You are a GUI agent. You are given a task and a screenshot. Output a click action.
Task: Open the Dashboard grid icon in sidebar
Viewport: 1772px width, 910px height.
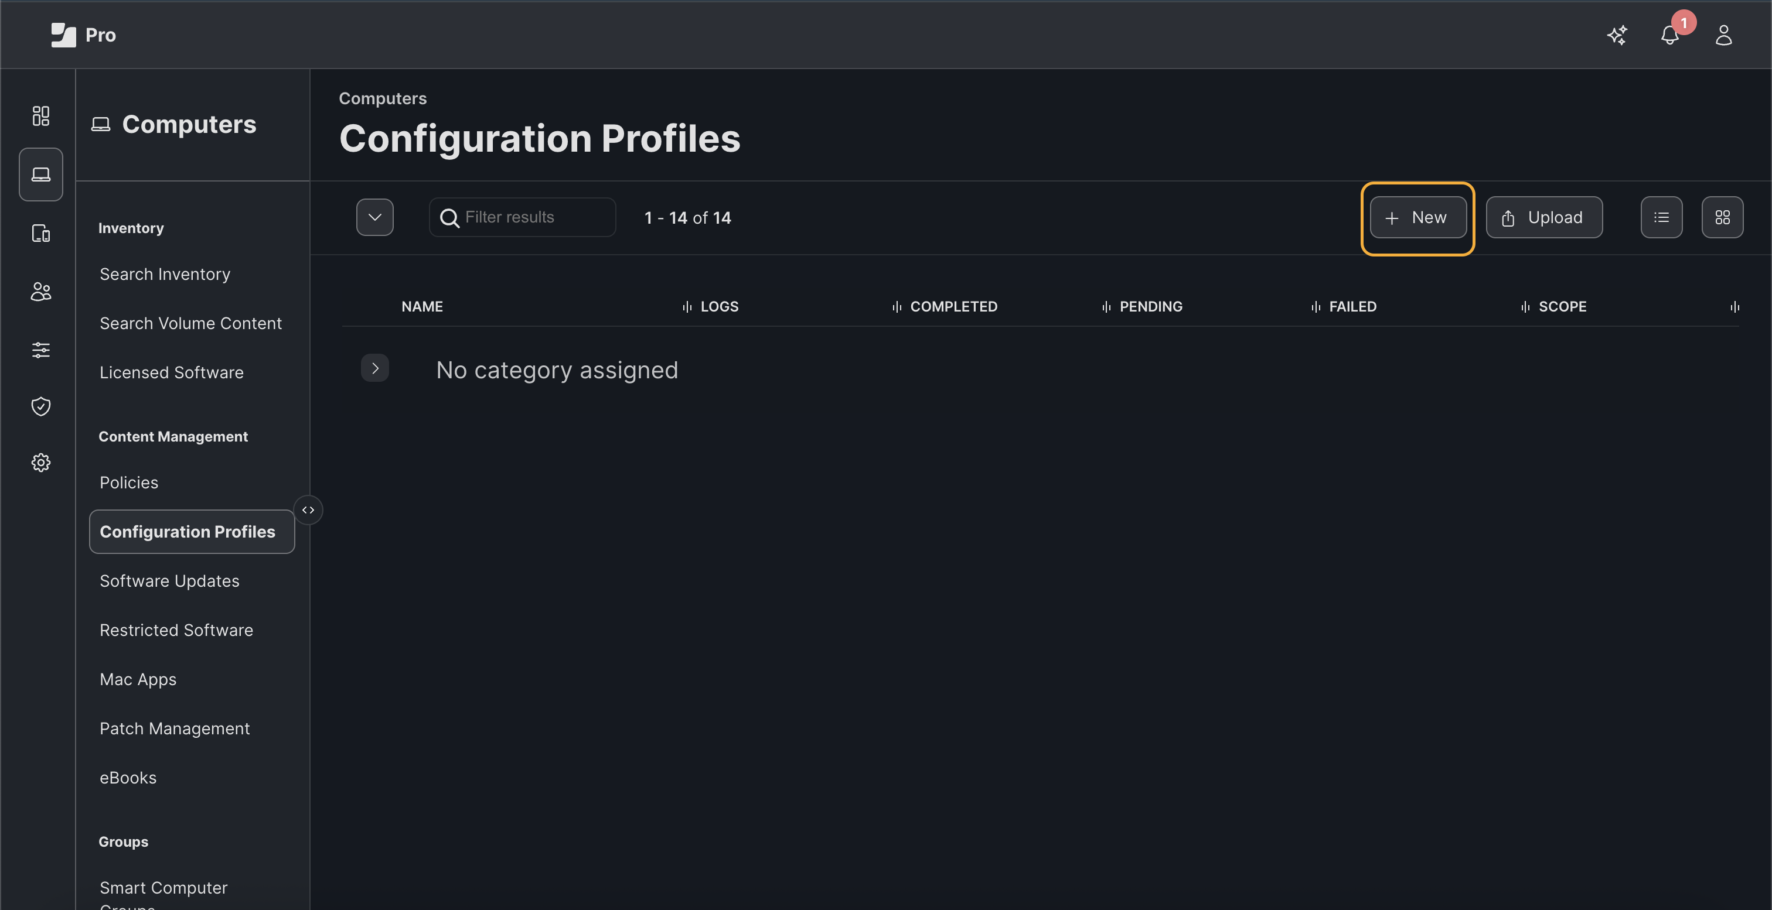click(x=40, y=115)
